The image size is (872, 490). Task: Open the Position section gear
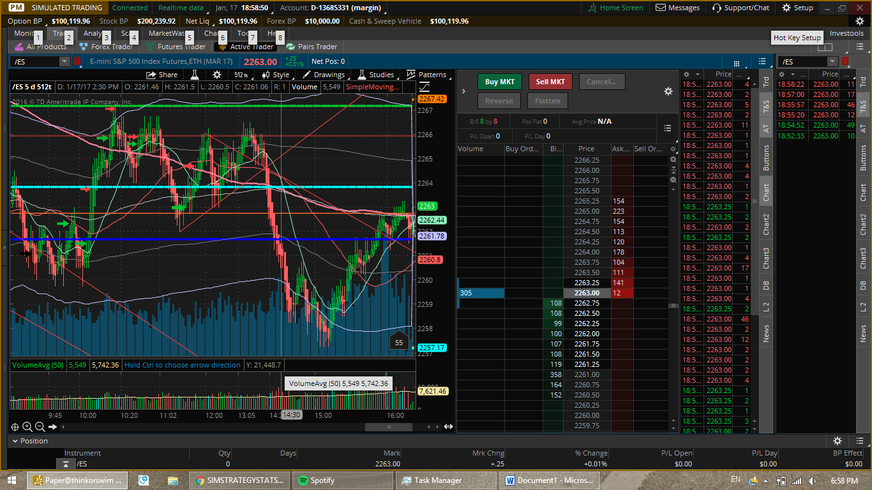[838, 441]
